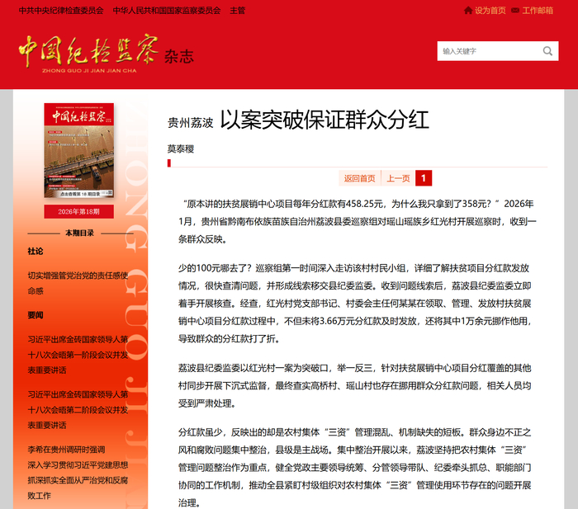Open the 中共中央纪律检查委员会 link
This screenshot has height=509, width=578.
click(x=61, y=11)
